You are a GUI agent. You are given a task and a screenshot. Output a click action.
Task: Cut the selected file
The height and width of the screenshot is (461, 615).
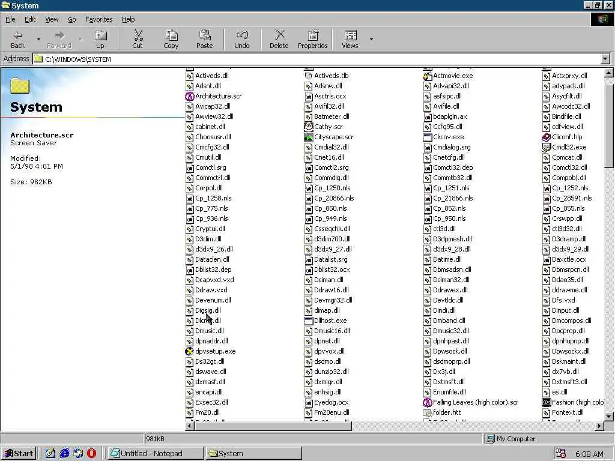pos(138,39)
